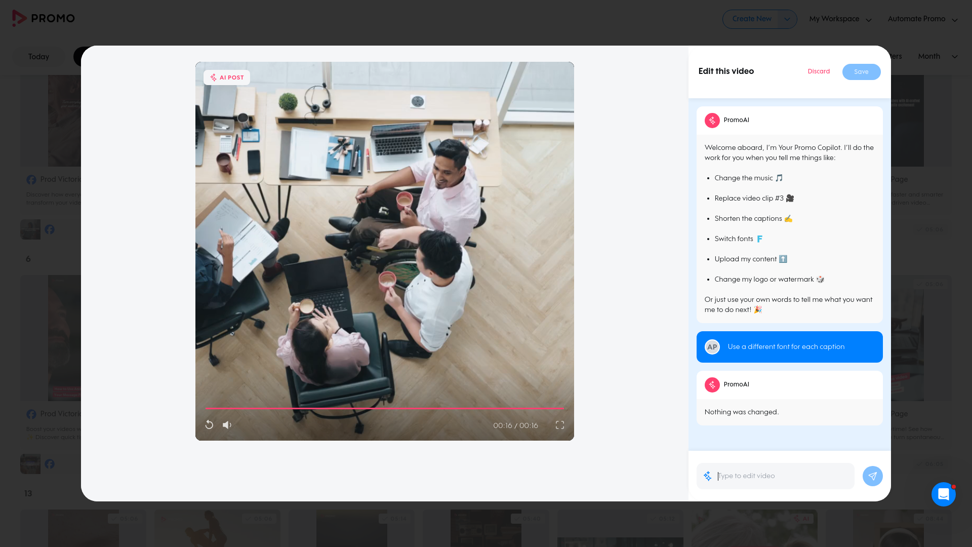Send message with the paper plane icon

[x=872, y=476]
